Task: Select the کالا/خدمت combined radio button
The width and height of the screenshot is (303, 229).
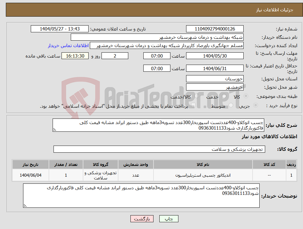Action: [x=197, y=96]
